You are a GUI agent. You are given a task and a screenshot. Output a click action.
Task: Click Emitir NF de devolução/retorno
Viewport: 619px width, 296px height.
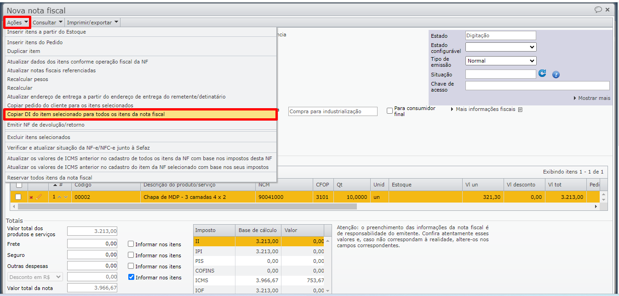point(46,125)
